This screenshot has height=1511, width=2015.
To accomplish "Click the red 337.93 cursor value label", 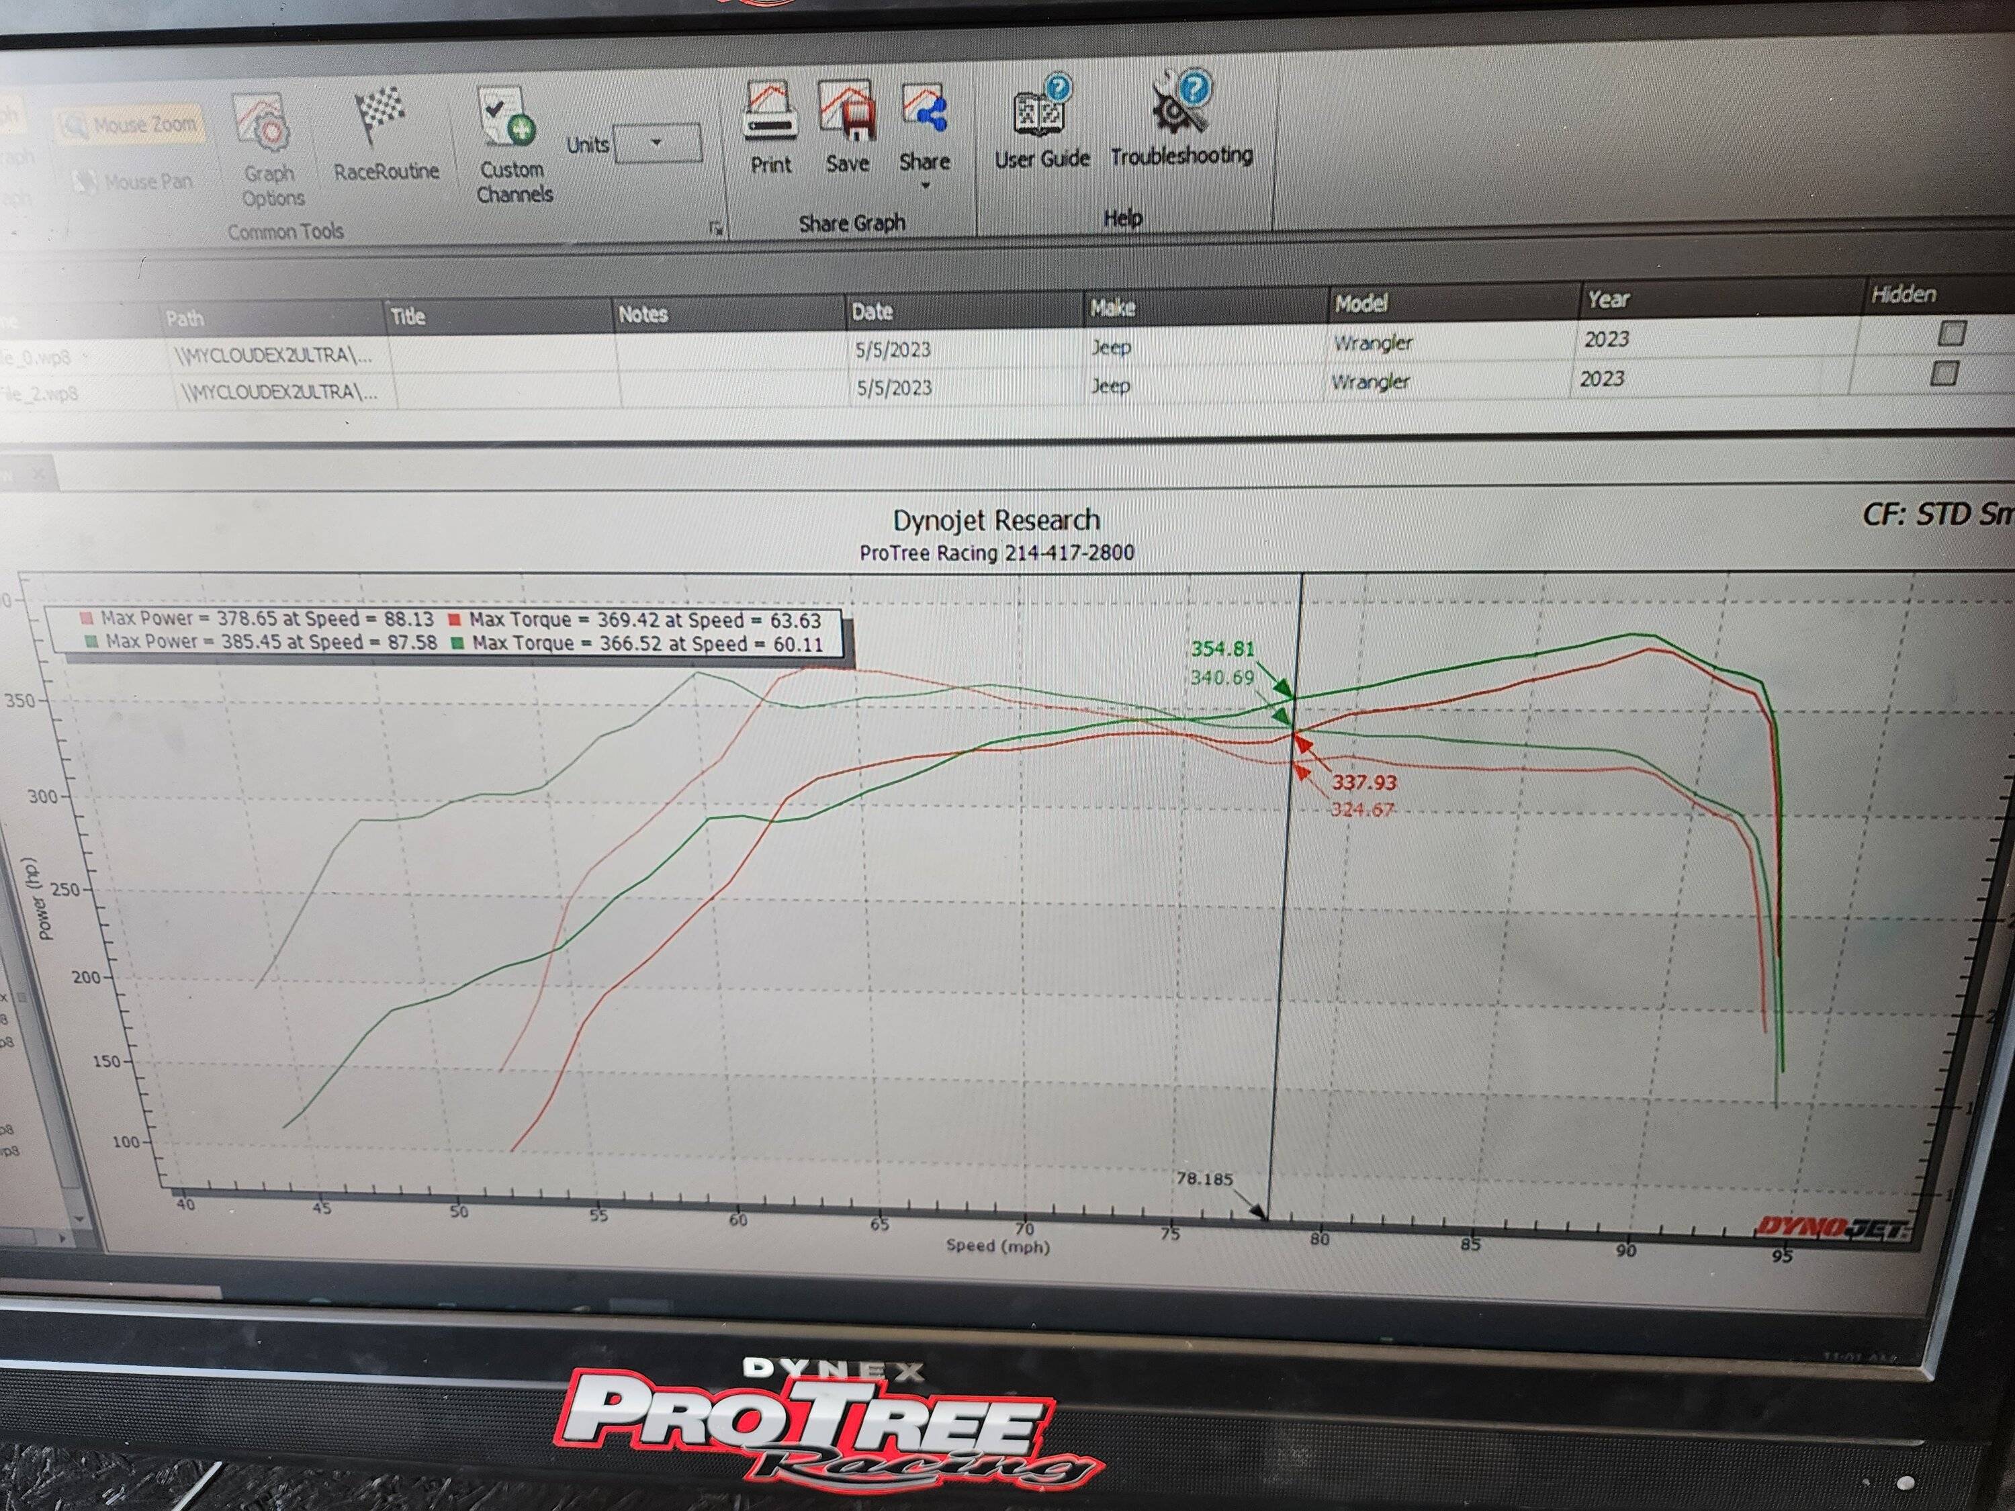I will (x=1363, y=782).
